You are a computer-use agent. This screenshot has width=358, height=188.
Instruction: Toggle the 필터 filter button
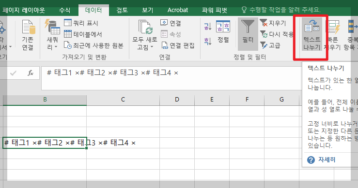248,34
